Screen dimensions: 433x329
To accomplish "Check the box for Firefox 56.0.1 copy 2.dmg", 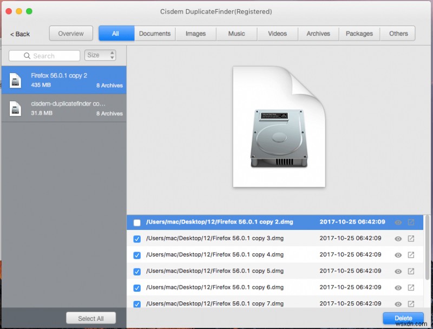I will pyautogui.click(x=137, y=222).
